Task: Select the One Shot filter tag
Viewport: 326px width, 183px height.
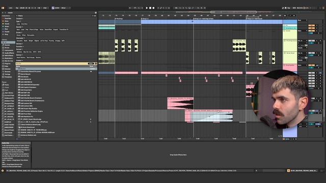Action: tap(24, 24)
